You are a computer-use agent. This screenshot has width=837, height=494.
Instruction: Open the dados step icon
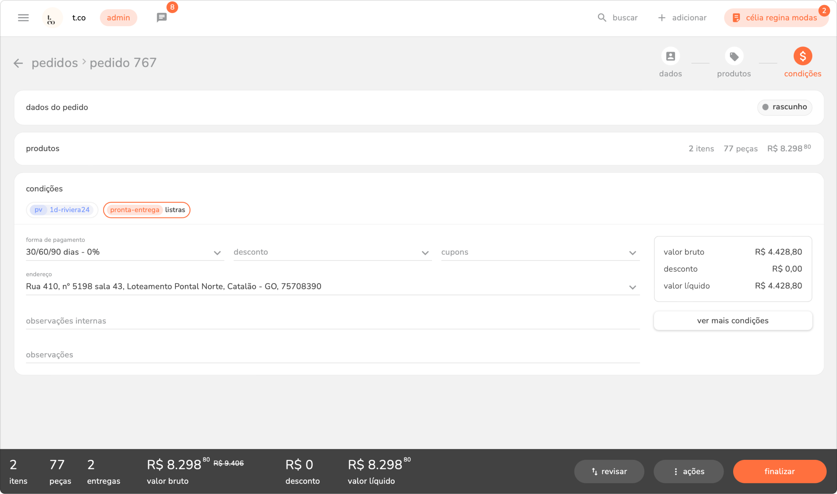(x=670, y=56)
